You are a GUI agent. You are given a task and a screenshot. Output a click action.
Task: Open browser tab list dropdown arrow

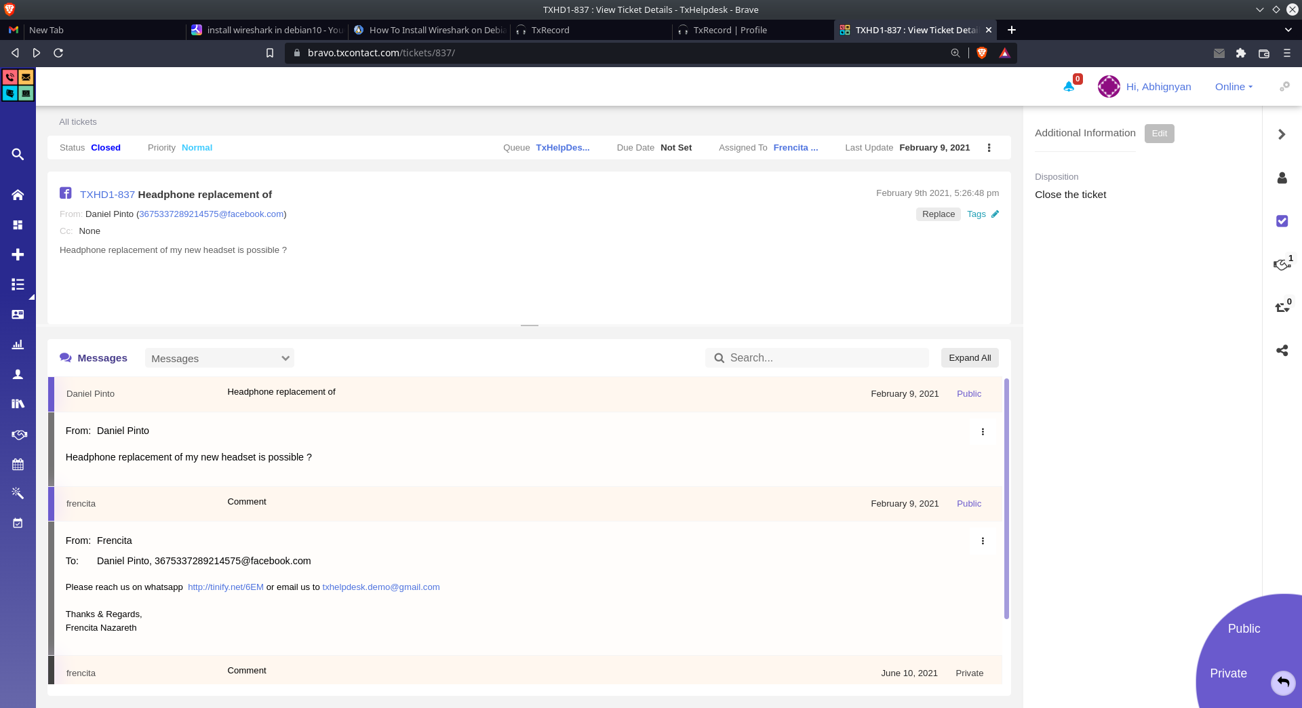(1288, 30)
